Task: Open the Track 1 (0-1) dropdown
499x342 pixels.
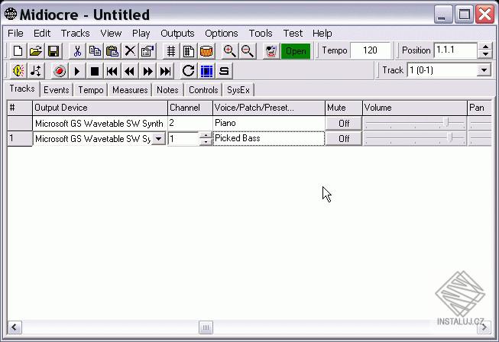Action: tap(484, 70)
